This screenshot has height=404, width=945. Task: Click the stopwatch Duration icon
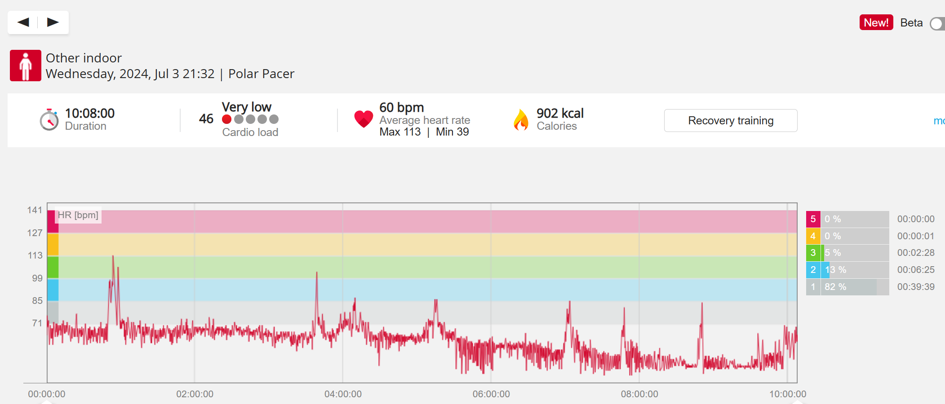point(49,120)
